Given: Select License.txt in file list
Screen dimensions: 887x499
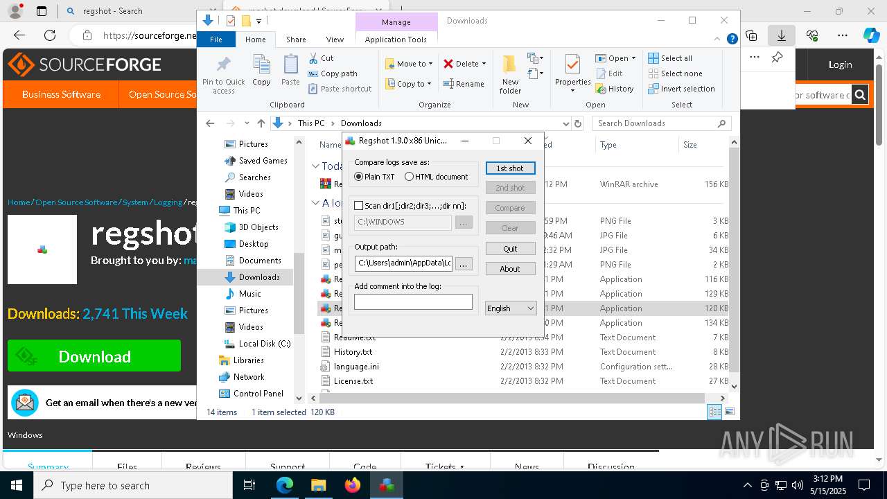Looking at the screenshot, I should pos(353,381).
